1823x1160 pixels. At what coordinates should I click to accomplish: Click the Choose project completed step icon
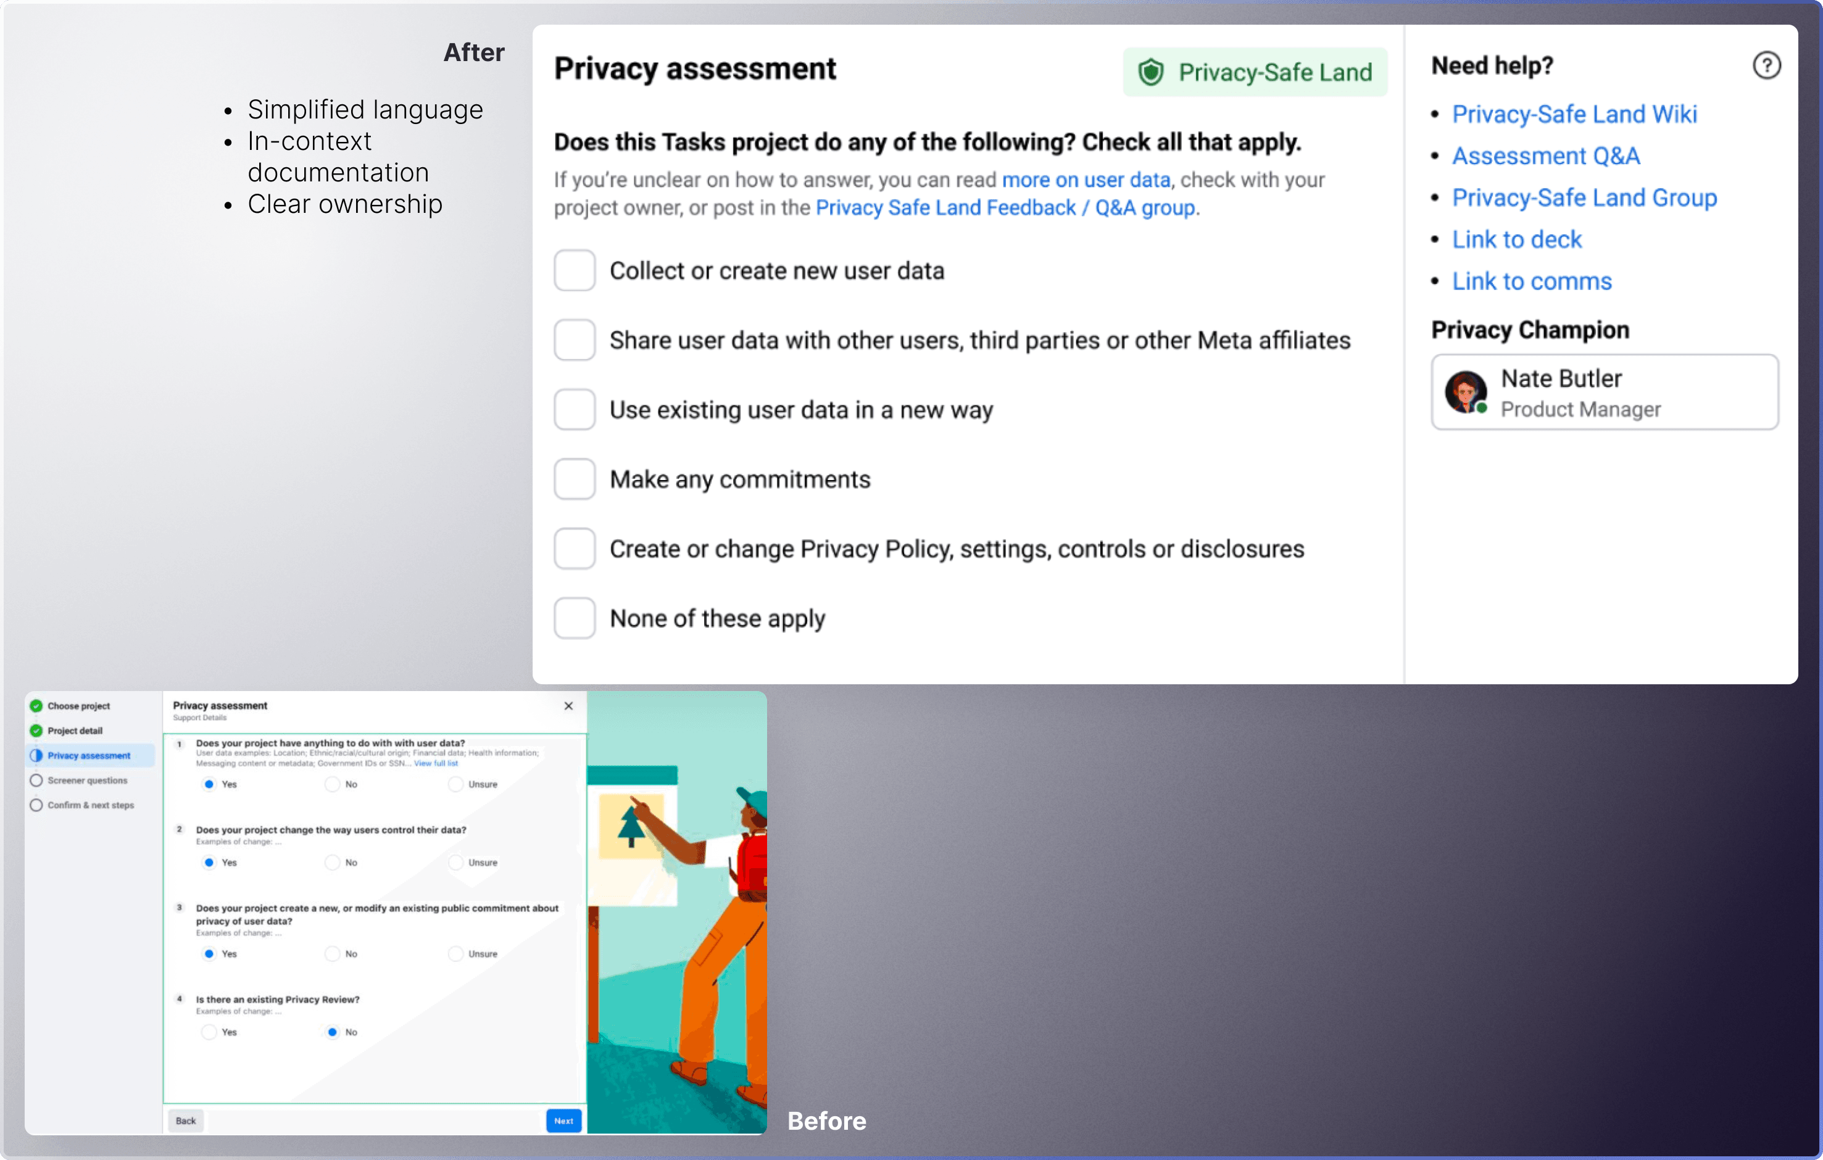(x=36, y=706)
